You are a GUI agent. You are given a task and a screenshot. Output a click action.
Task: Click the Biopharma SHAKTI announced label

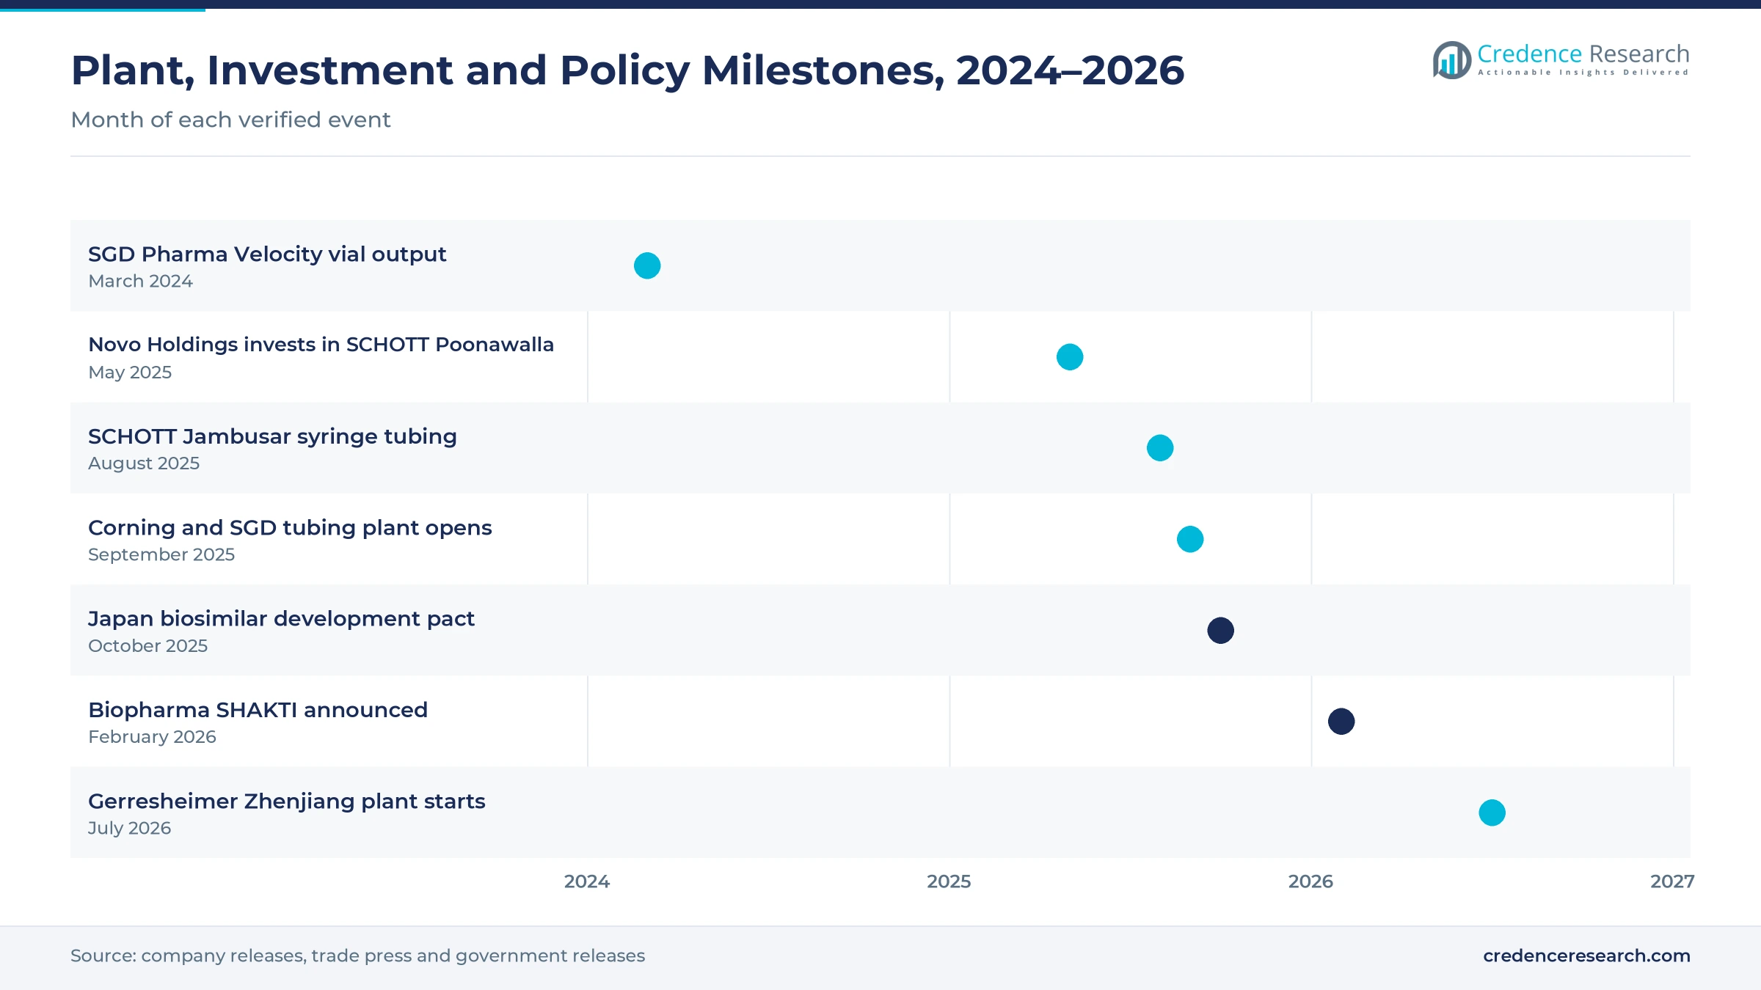click(x=258, y=710)
